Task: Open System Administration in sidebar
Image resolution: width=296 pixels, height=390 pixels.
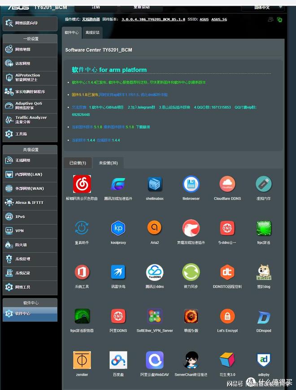Action: coord(30,259)
